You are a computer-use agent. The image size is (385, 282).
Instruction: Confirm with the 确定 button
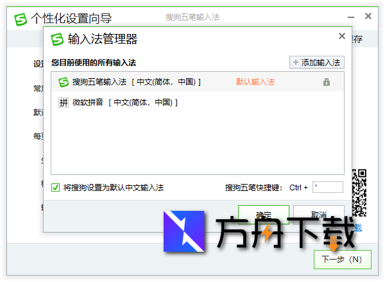(264, 215)
